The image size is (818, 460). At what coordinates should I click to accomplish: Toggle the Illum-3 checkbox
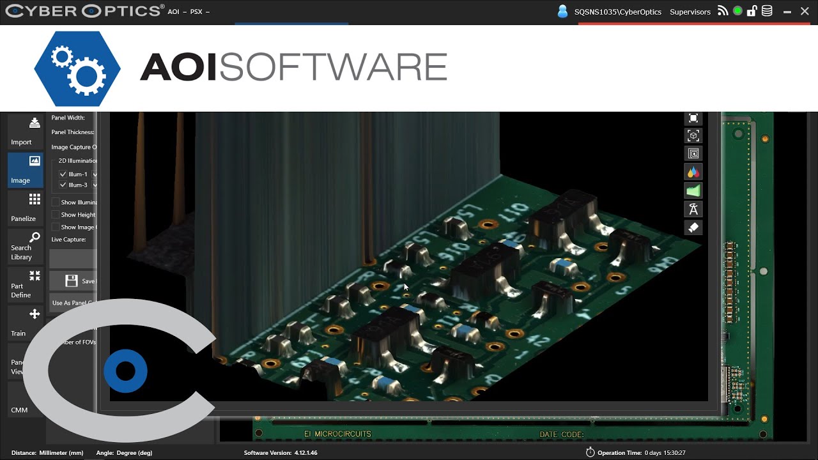point(63,185)
